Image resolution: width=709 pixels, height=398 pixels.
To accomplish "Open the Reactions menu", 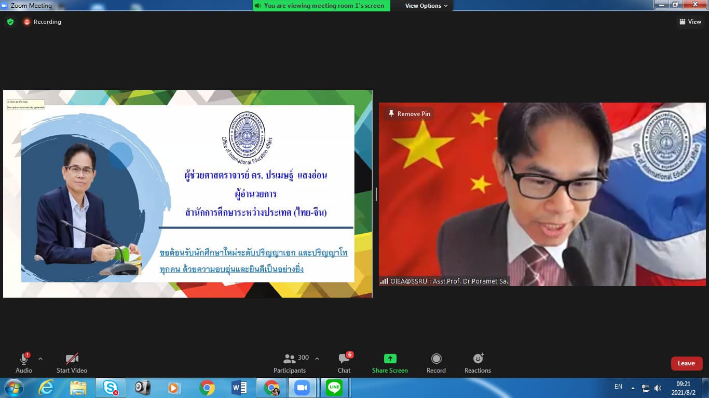I will [x=478, y=363].
